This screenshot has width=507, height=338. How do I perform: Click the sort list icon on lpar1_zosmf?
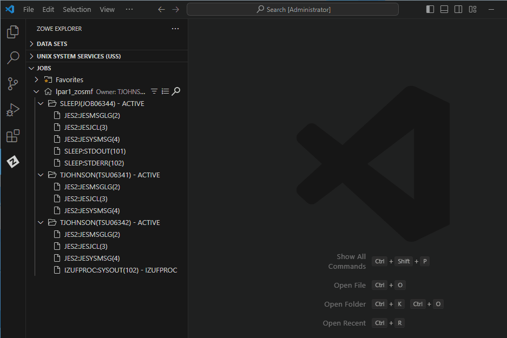(x=165, y=91)
